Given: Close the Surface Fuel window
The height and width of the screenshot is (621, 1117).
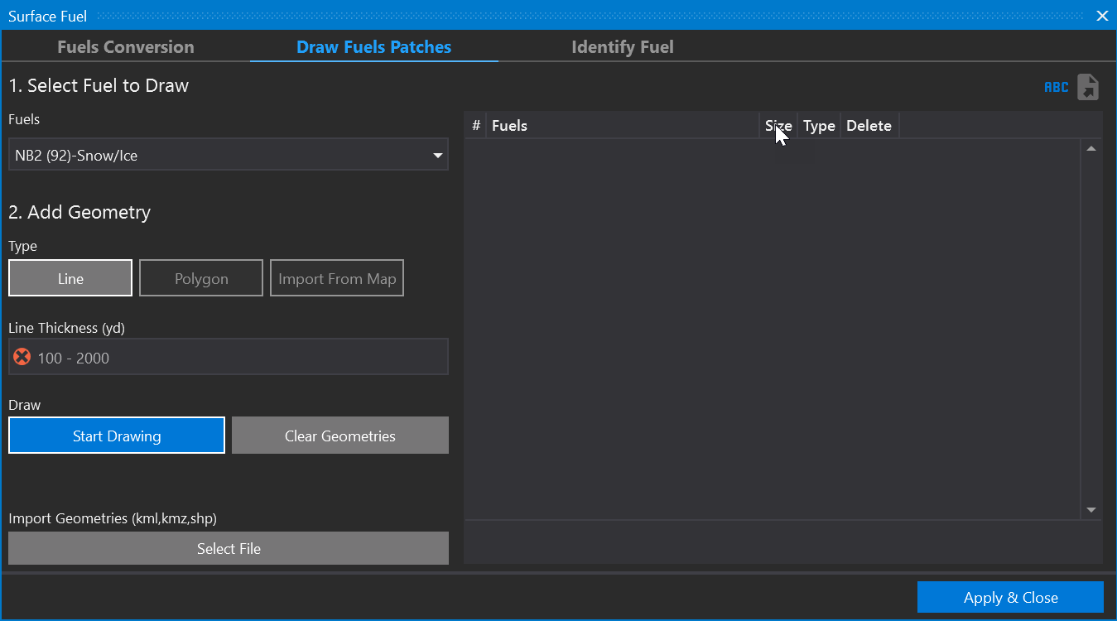Looking at the screenshot, I should click(x=1102, y=16).
